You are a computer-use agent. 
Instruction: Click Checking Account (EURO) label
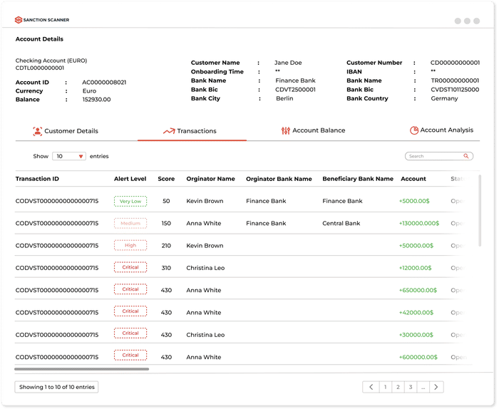click(51, 61)
